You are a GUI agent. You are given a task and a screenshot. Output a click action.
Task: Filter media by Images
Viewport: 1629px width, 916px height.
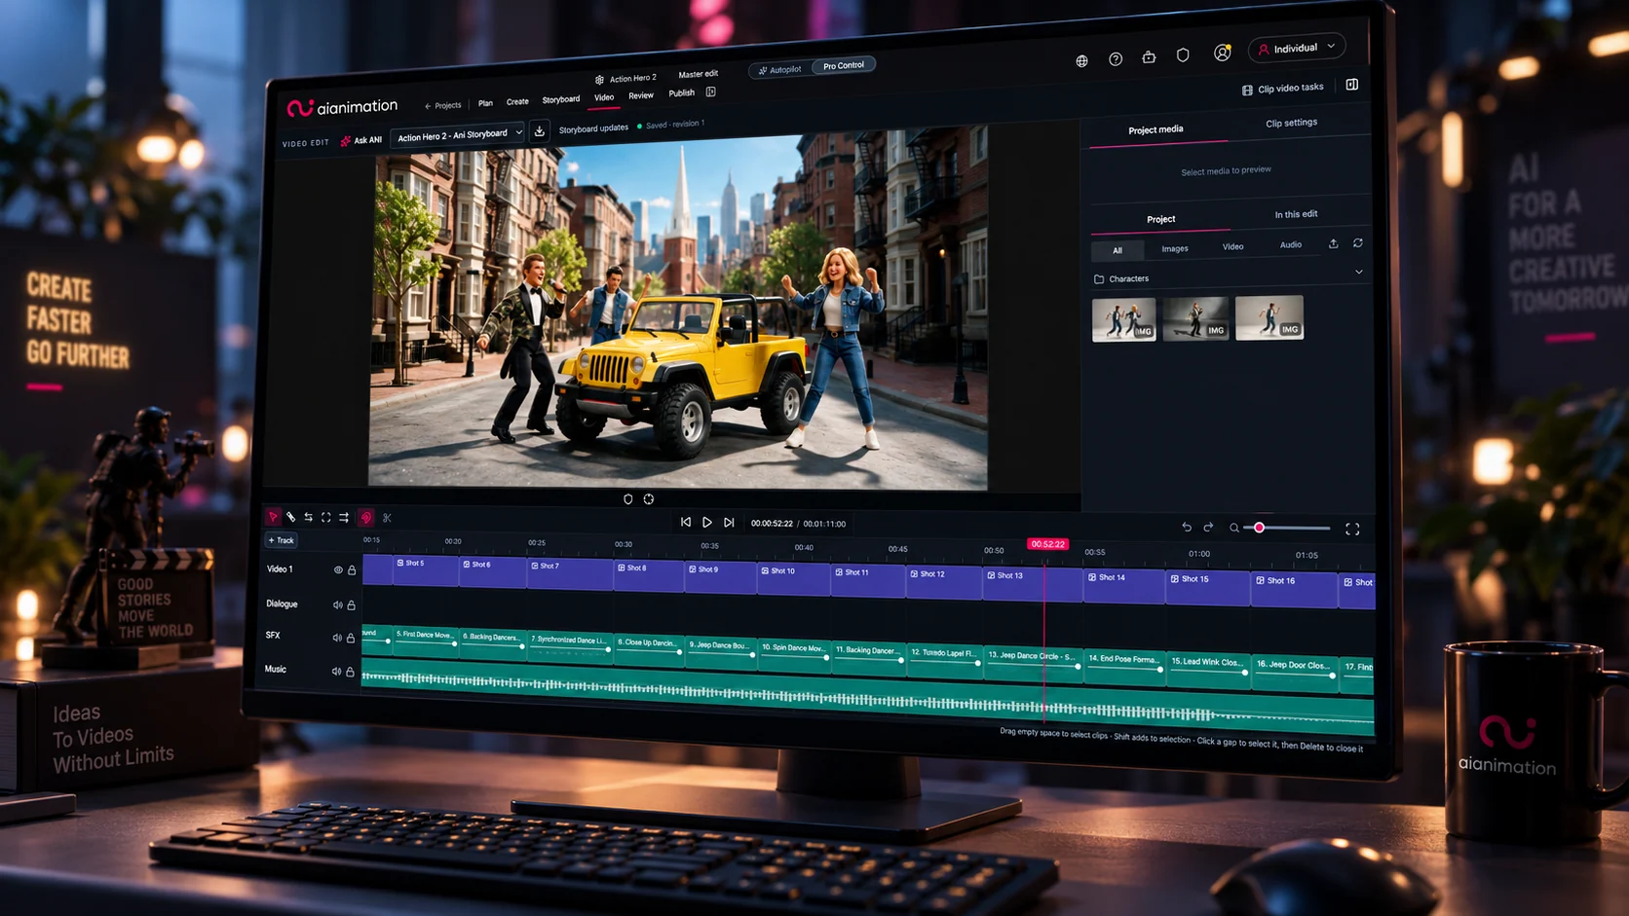coord(1174,248)
